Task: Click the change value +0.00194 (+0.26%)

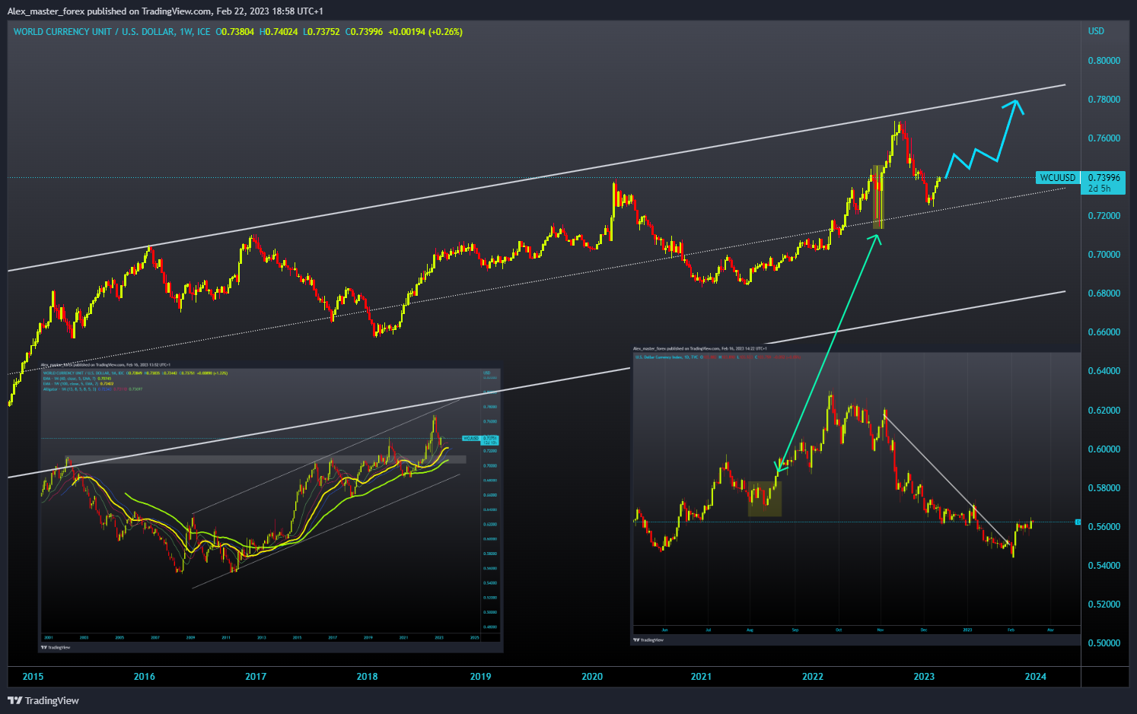Action: pyautogui.click(x=425, y=32)
